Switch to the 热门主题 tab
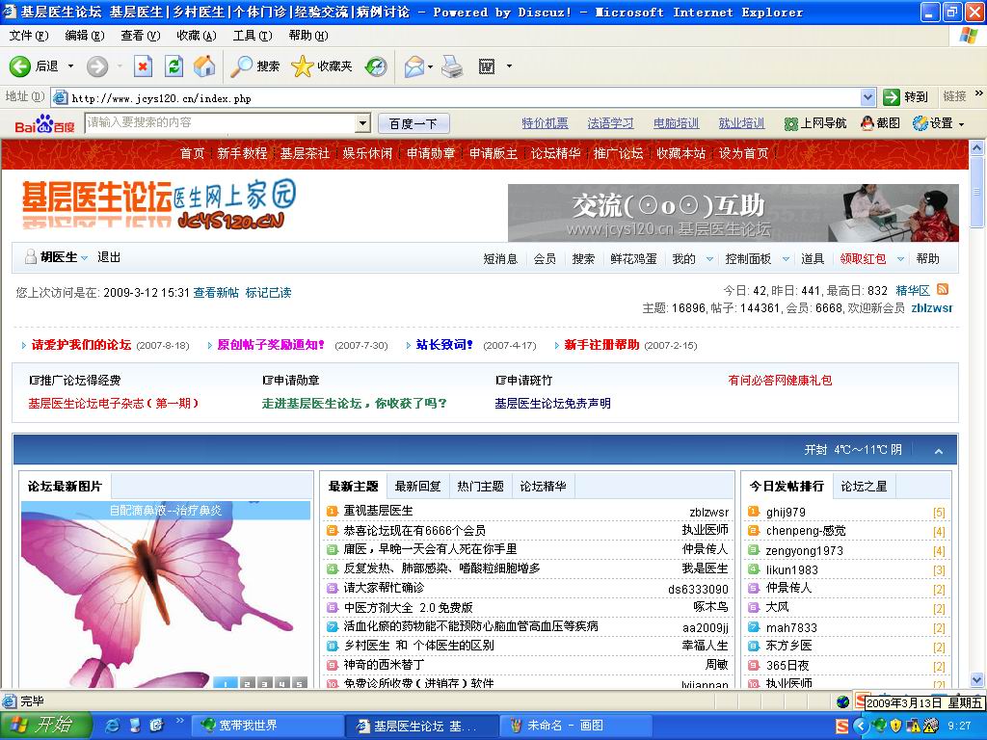The width and height of the screenshot is (987, 740). click(480, 487)
